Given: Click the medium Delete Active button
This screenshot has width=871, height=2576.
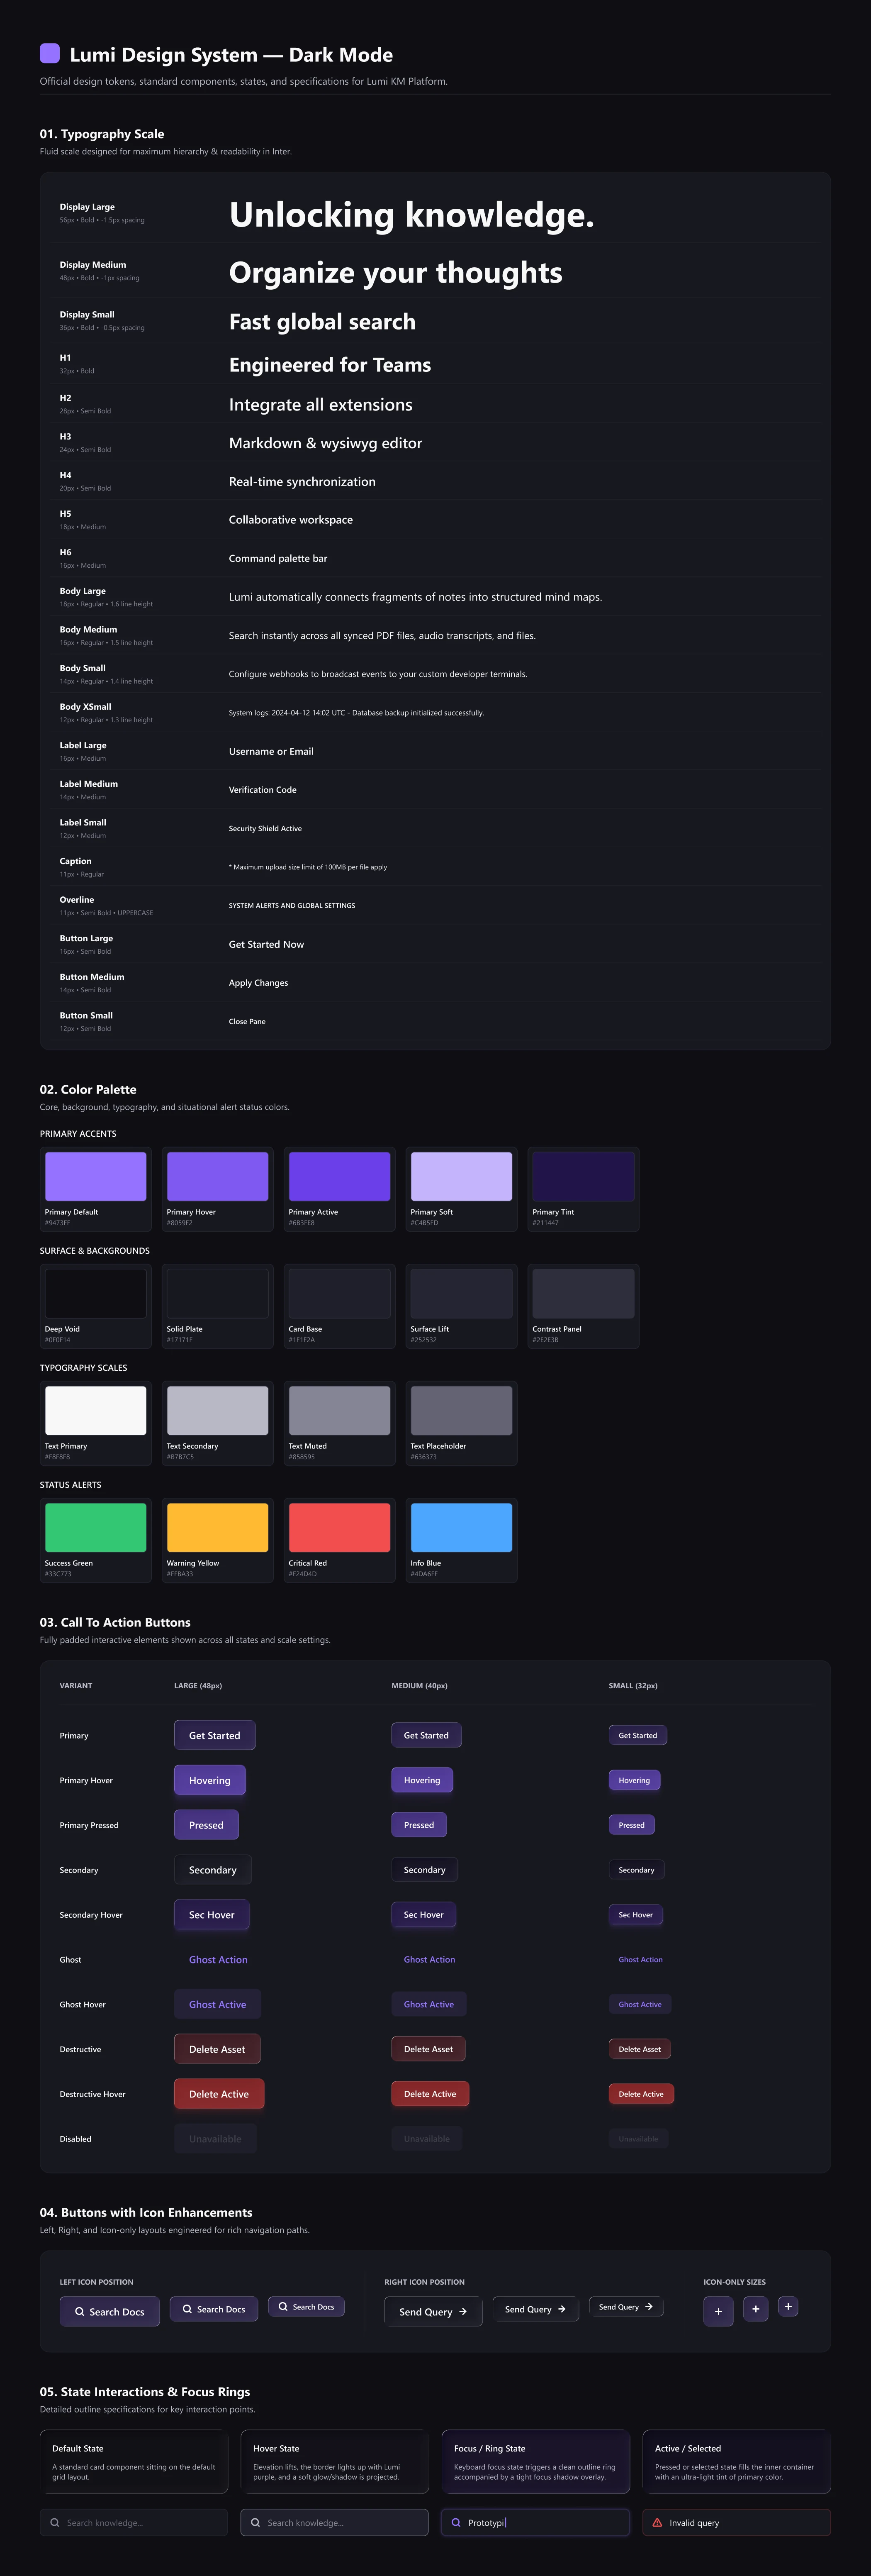Looking at the screenshot, I should coord(430,2094).
